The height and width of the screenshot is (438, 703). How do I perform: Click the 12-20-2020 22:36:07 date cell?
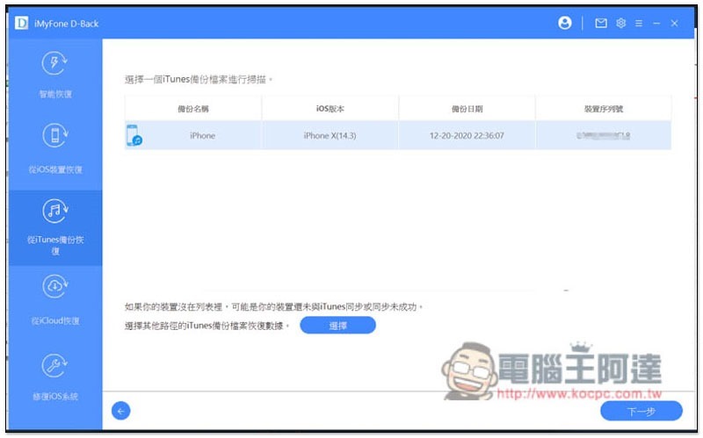(x=467, y=135)
